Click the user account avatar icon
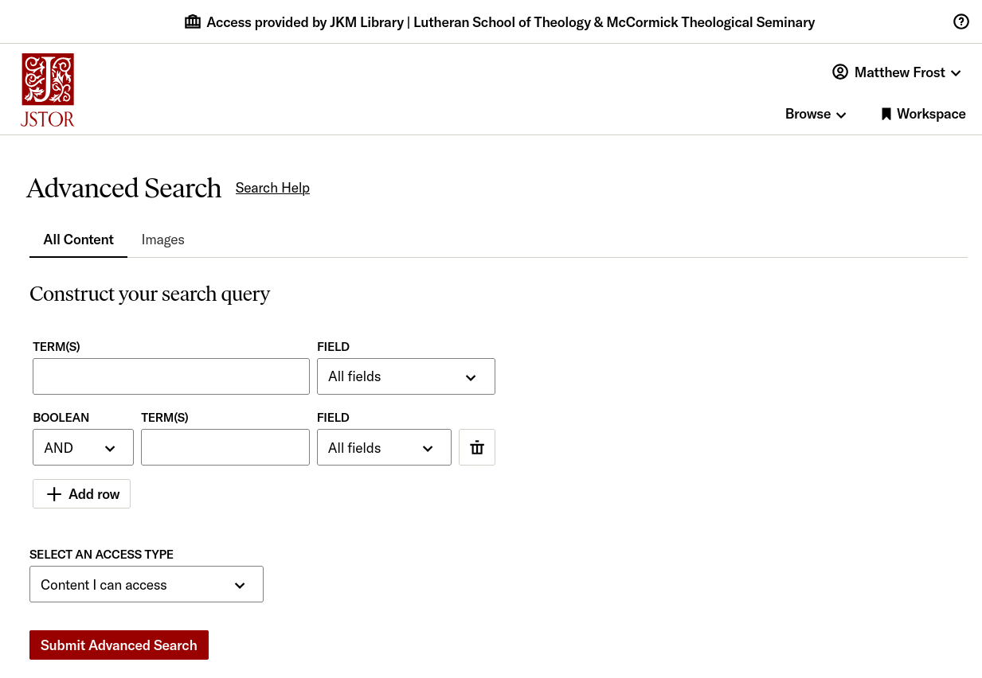 840,72
